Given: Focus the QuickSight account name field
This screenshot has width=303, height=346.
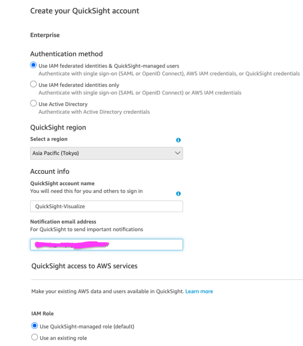Looking at the screenshot, I should [107, 206].
